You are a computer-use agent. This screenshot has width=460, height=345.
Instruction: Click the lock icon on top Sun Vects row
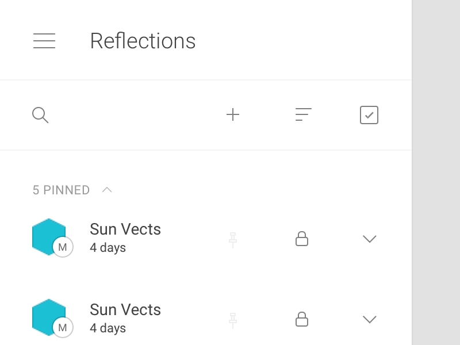(302, 239)
